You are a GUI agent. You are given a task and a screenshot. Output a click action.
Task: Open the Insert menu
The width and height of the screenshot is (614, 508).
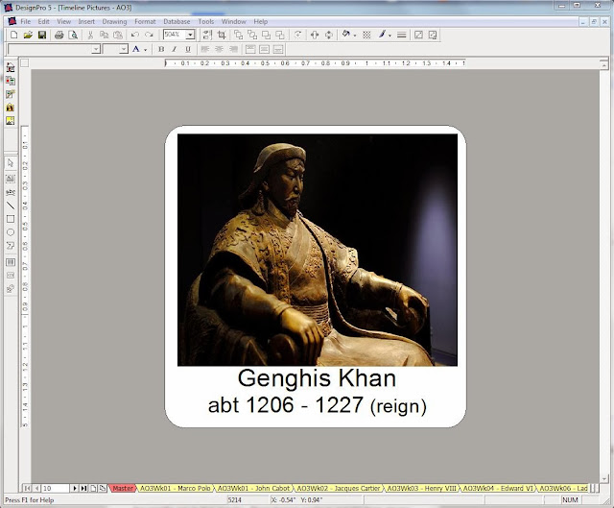coord(86,21)
